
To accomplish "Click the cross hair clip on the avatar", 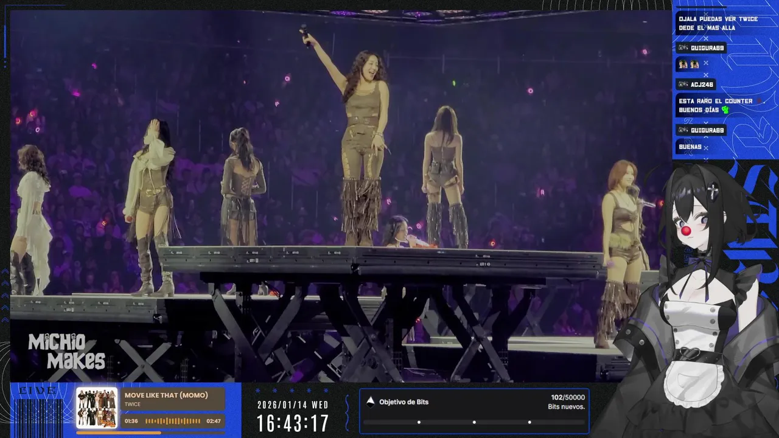I will point(713,191).
